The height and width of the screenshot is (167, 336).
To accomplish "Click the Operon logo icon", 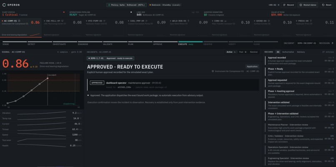I will point(4,5).
